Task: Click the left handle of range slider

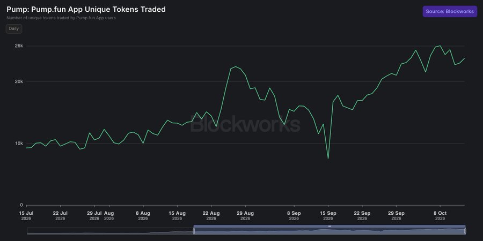Action: pyautogui.click(x=194, y=231)
